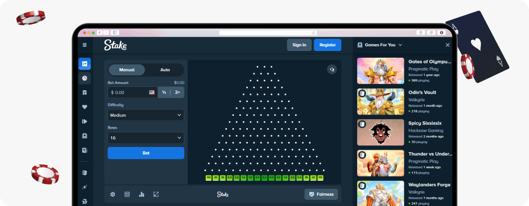Open the bookmark-check sidebar icon
Screen dimensions: 529x206
[x=85, y=93]
